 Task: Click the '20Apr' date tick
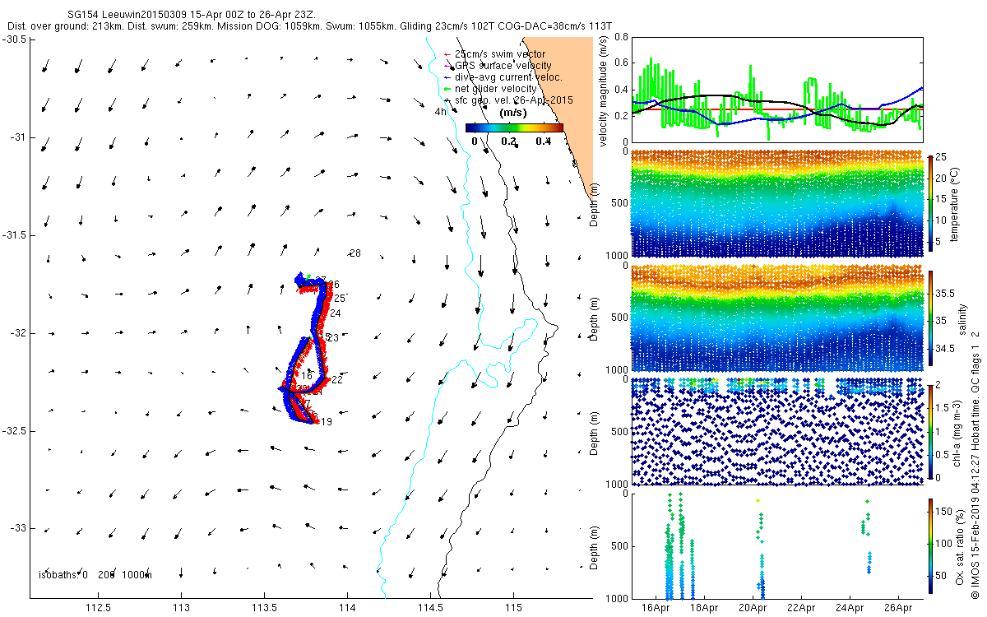click(x=753, y=608)
